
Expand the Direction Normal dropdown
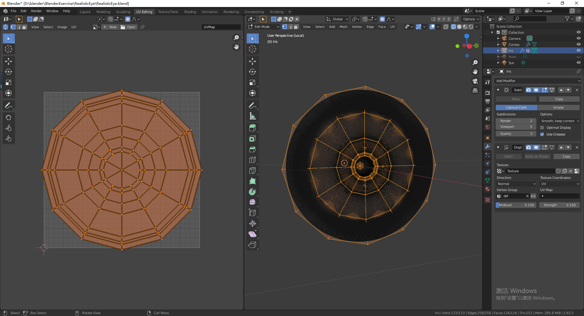click(516, 184)
